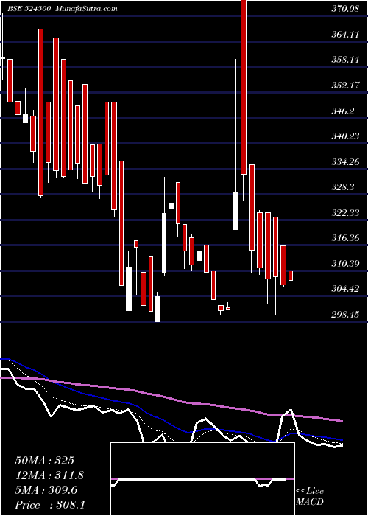Screen dimensions: 368x516
Task: Click the 370.08 price axis label
Action: [345, 9]
